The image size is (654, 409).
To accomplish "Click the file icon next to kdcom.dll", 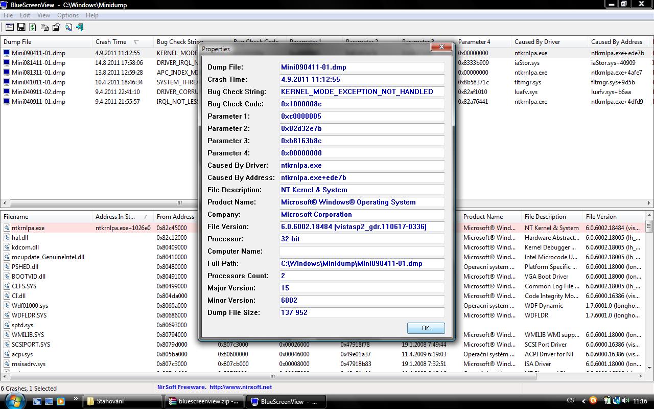I will click(7, 247).
